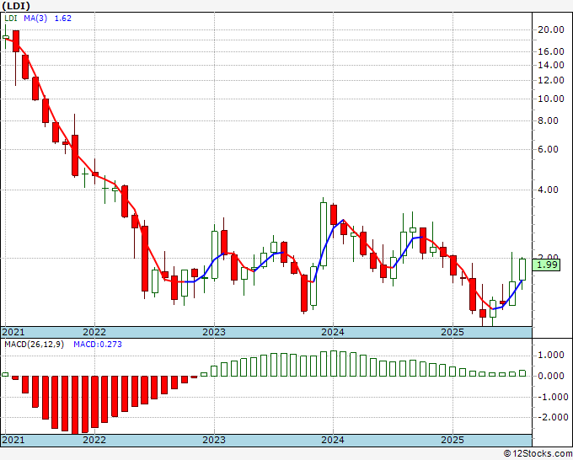573x460 pixels.
Task: Click the (LDI) chart title
Action: [16, 6]
